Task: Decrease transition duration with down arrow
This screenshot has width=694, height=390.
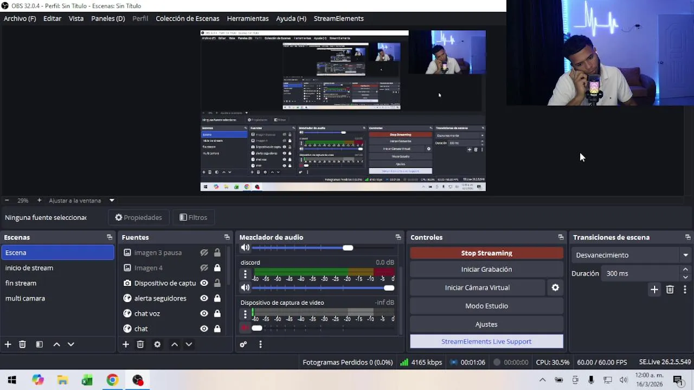Action: (685, 277)
